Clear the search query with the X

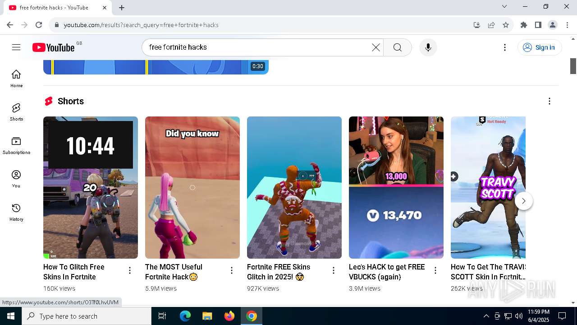click(x=376, y=47)
